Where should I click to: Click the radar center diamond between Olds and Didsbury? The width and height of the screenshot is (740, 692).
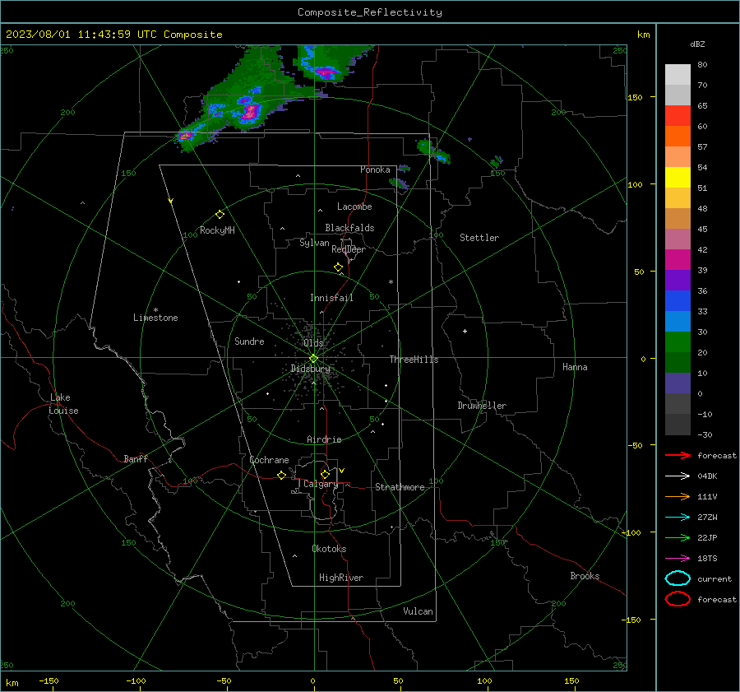point(314,359)
